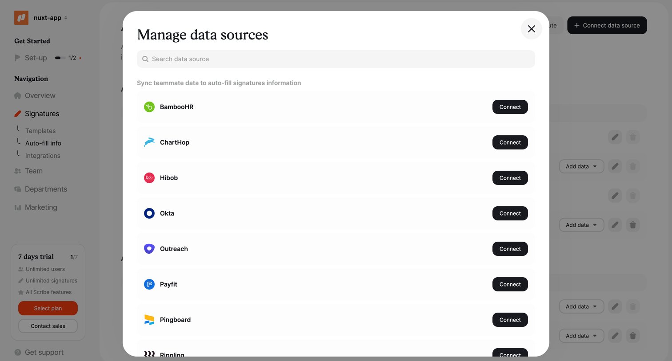Click the Connect data source button
This screenshot has width=672, height=361.
tap(607, 25)
